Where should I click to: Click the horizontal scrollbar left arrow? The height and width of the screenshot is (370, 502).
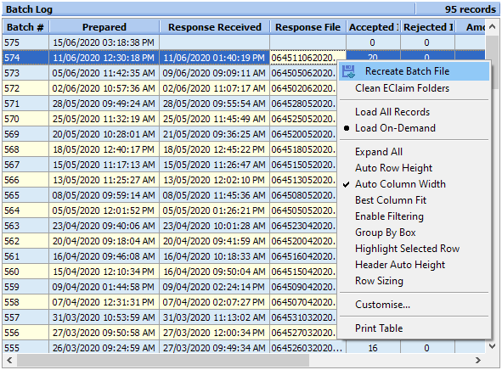[x=9, y=360]
